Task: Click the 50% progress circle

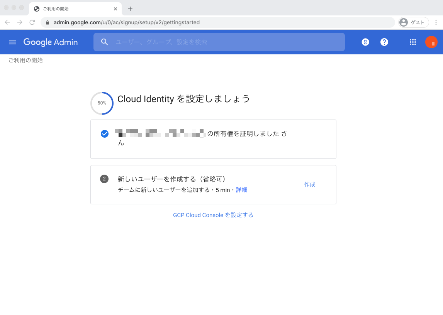Action: click(x=102, y=103)
